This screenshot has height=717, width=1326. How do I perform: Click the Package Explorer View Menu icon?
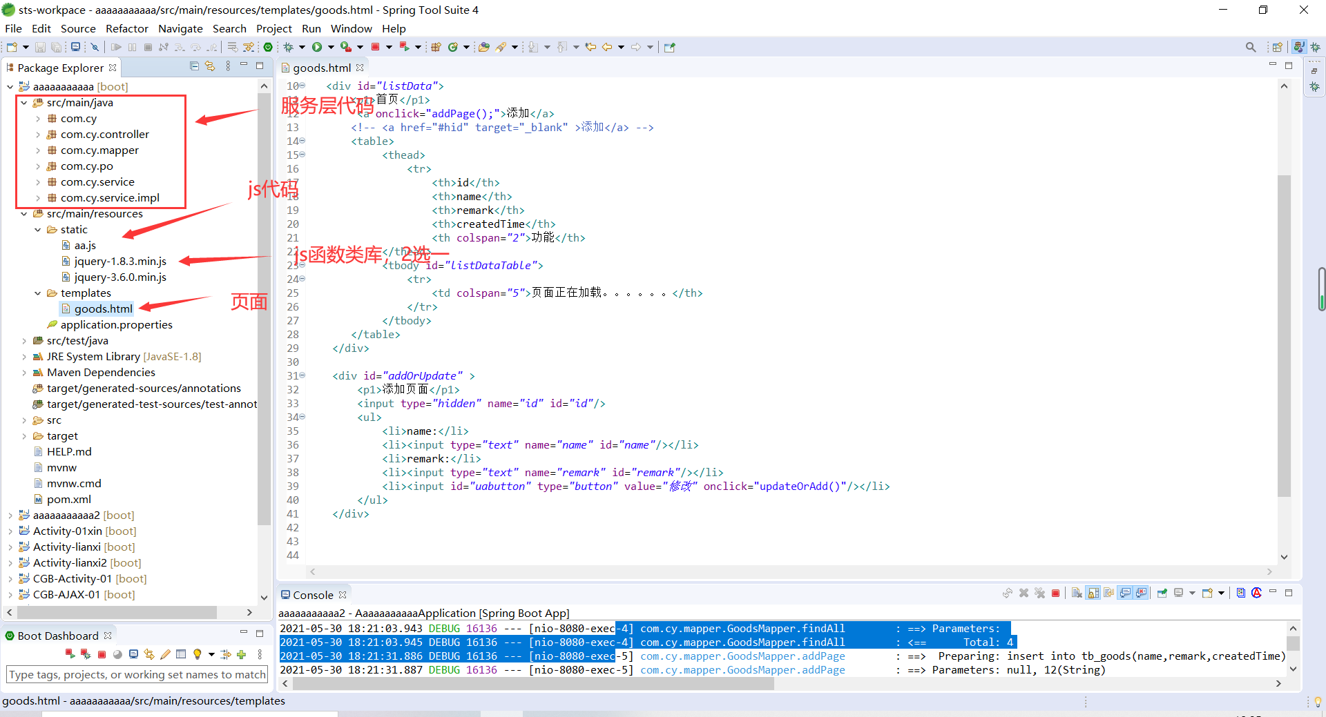click(x=228, y=66)
